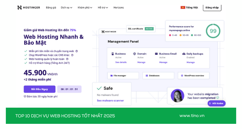Open the WordPress overview button
This screenshot has width=242, height=129.
[194, 76]
